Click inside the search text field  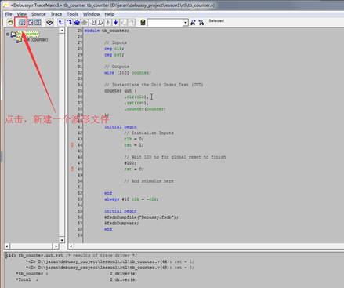coord(165,23)
